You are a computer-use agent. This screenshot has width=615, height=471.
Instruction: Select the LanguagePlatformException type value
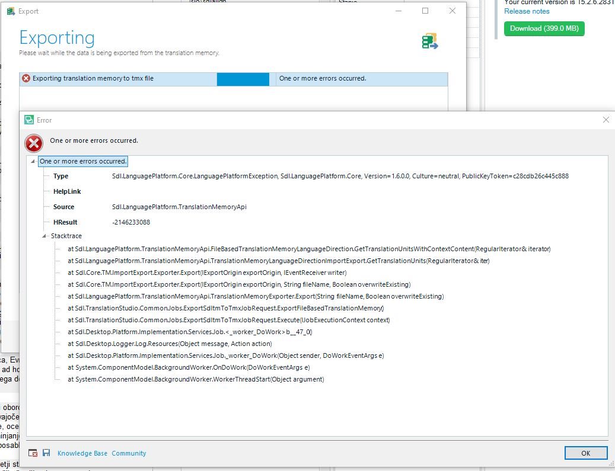340,177
